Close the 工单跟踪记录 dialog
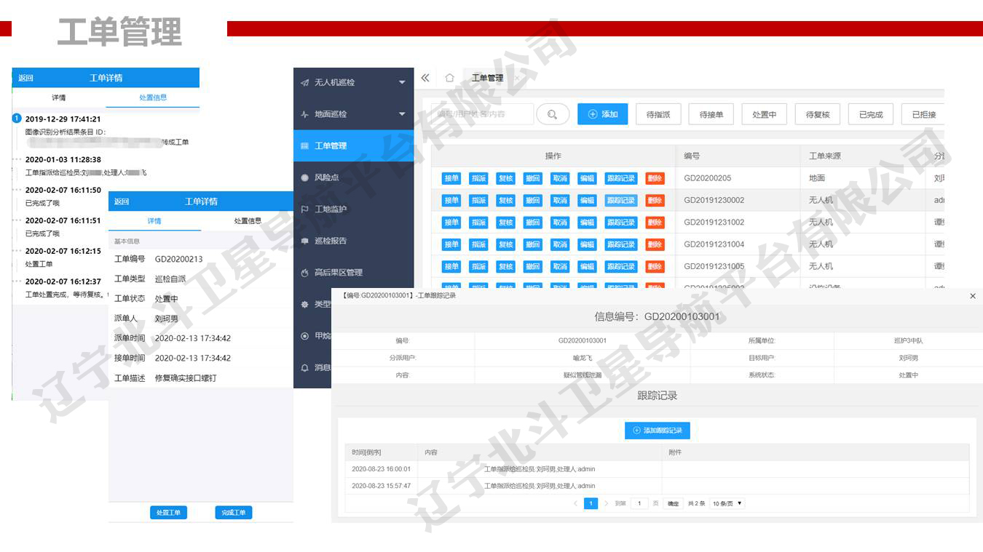 (973, 296)
